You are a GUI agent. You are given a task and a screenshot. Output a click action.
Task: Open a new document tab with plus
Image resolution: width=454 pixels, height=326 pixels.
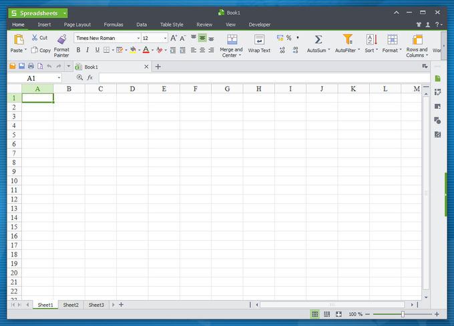(x=158, y=67)
